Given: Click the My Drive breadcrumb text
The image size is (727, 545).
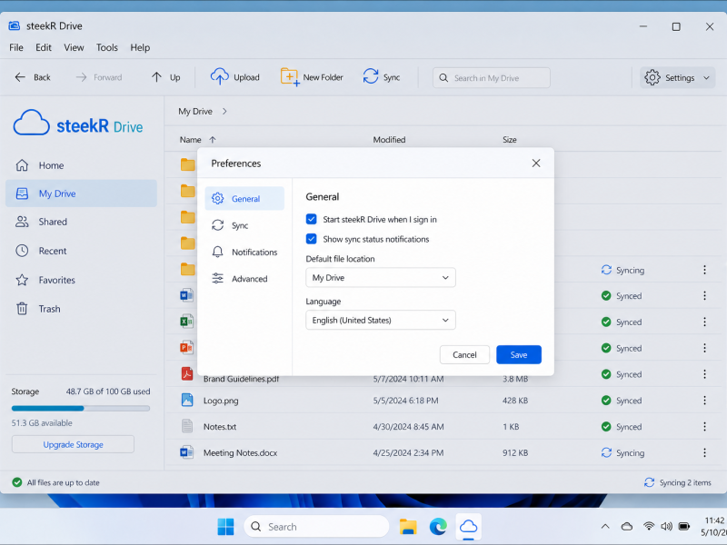Looking at the screenshot, I should coord(195,111).
